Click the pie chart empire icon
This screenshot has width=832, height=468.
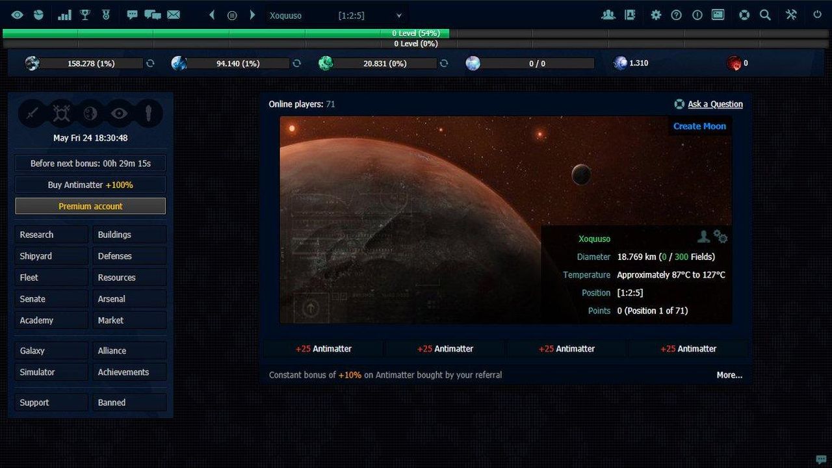pyautogui.click(x=38, y=15)
